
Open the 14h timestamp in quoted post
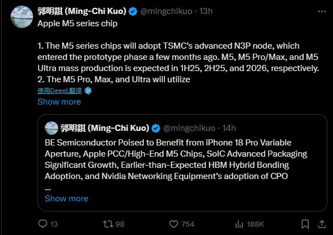[x=229, y=128]
